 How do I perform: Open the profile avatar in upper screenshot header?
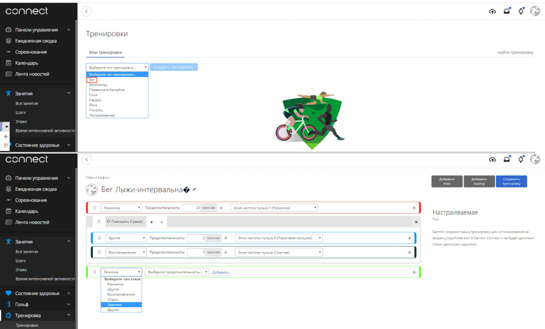tap(535, 11)
